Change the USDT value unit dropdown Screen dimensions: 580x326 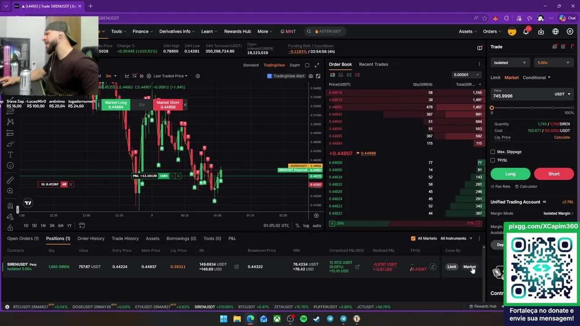click(x=562, y=94)
